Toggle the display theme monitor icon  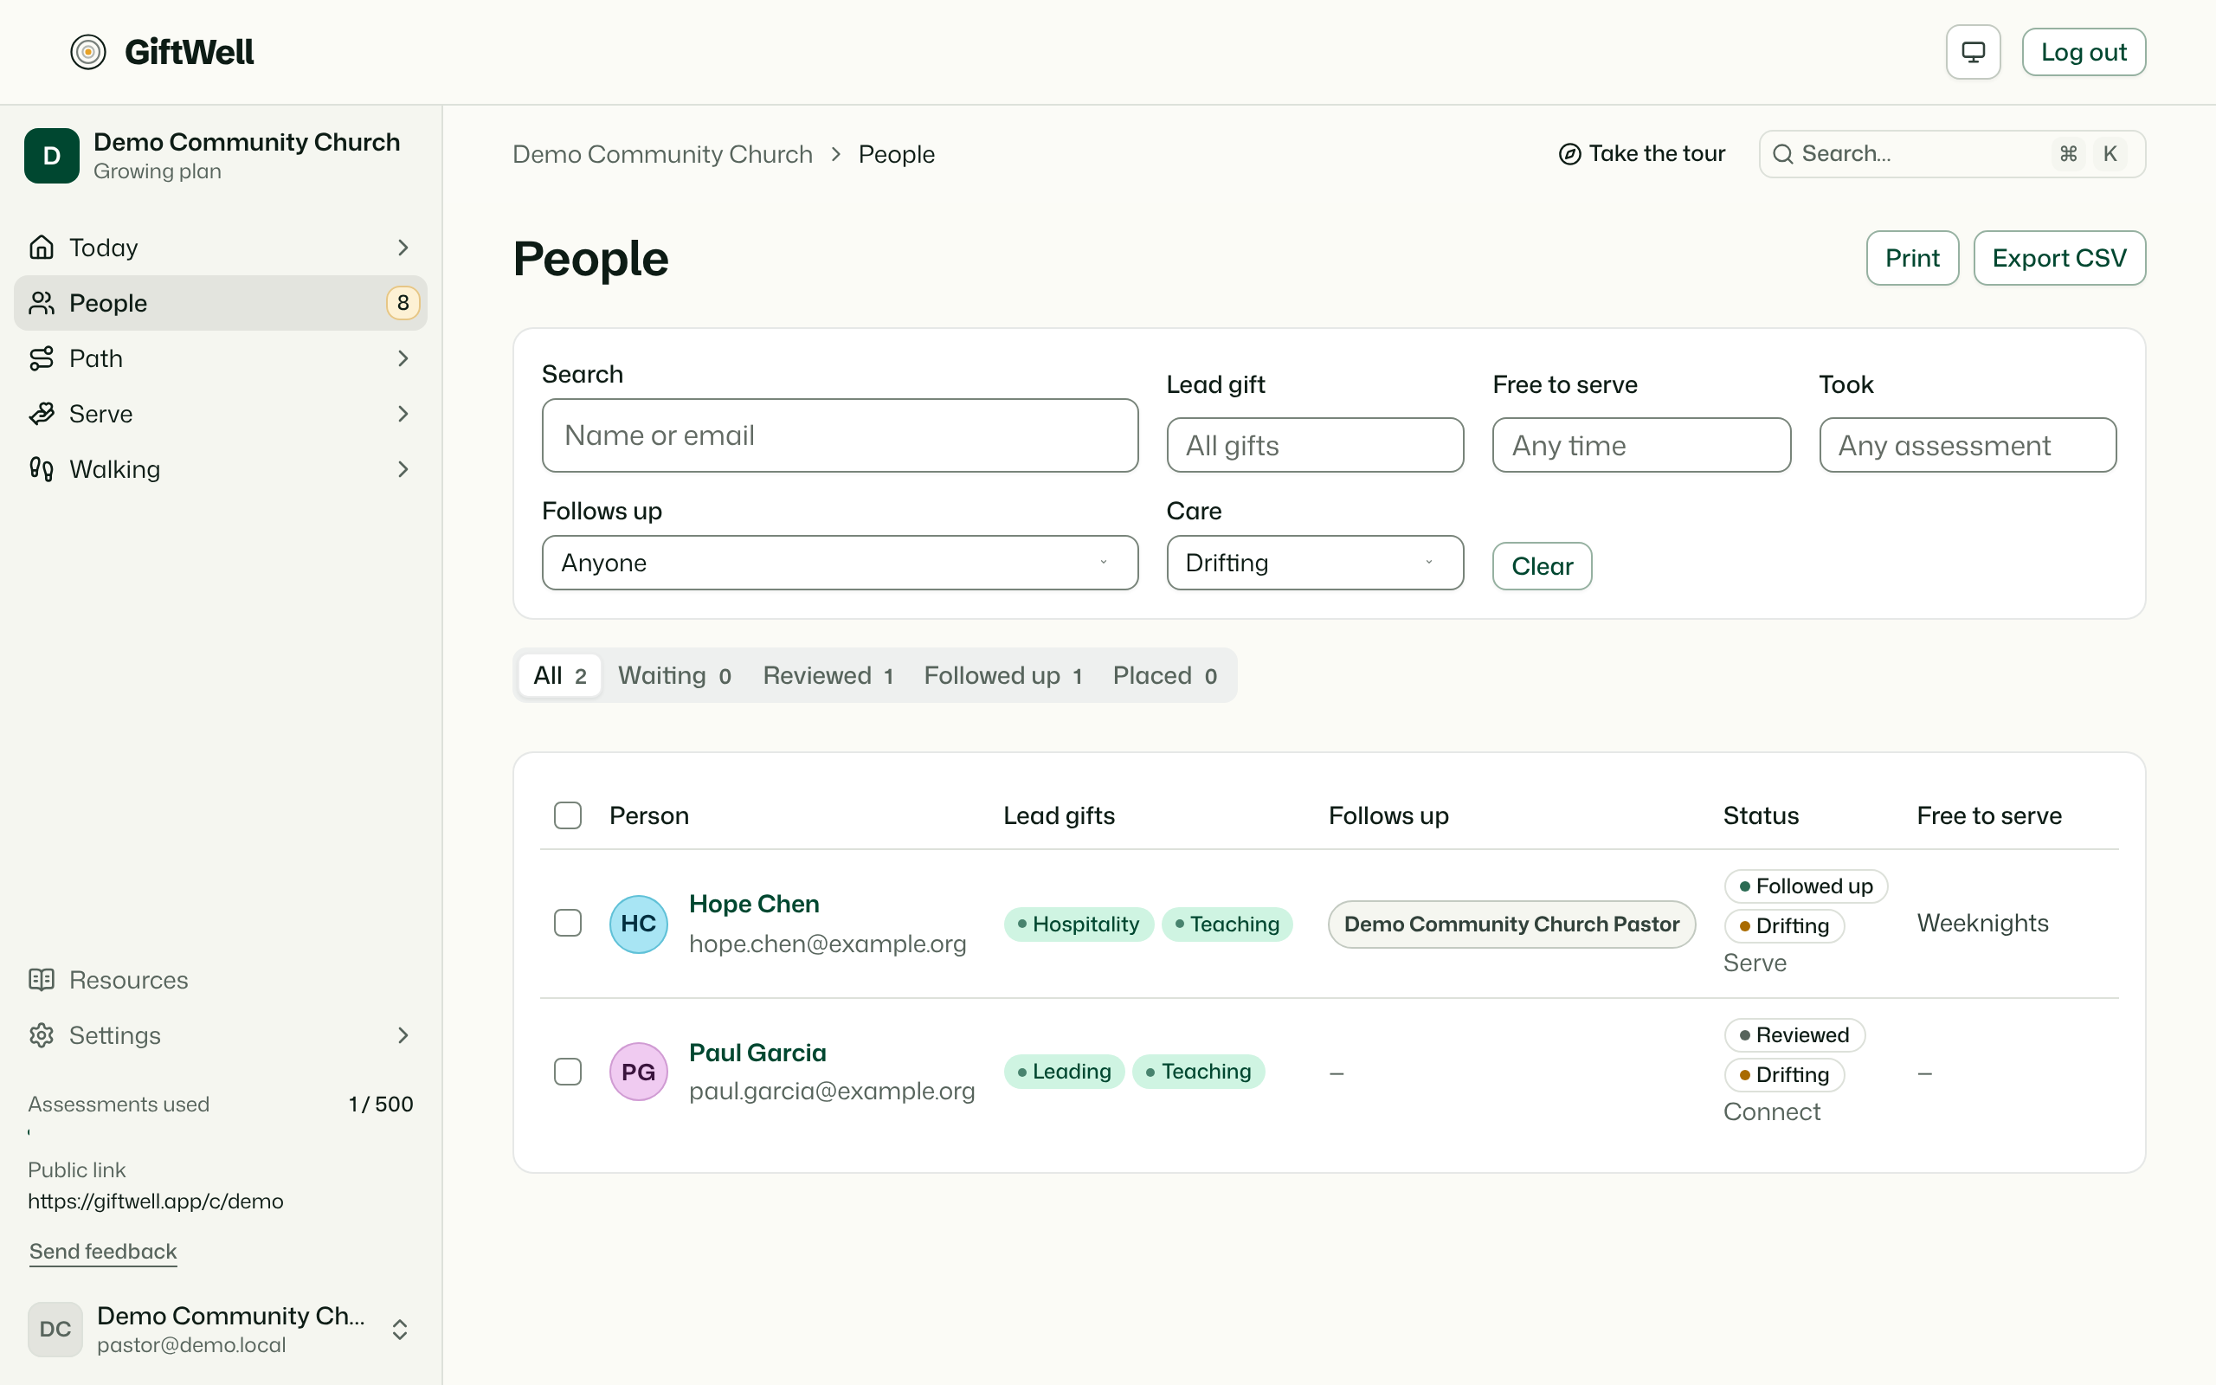(1973, 52)
